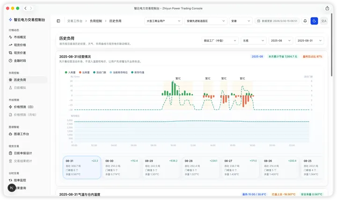
Task: Open the 假设工厂（中型）dropdown
Action: (220, 40)
